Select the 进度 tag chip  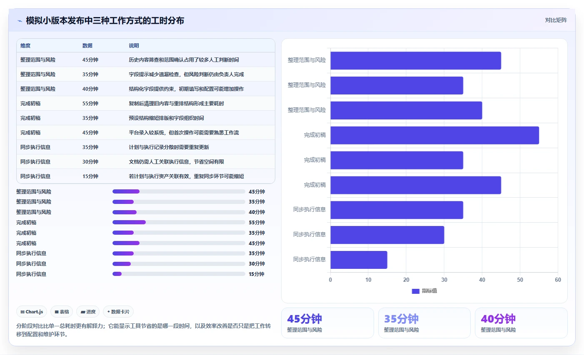88,312
